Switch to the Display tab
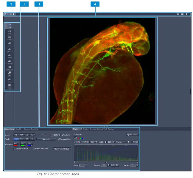193x178 pixels. click(x=76, y=129)
